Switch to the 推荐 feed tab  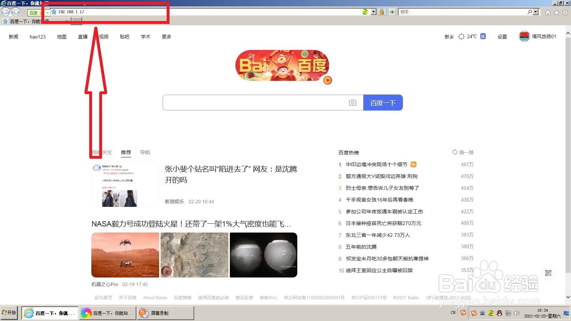pyautogui.click(x=126, y=152)
